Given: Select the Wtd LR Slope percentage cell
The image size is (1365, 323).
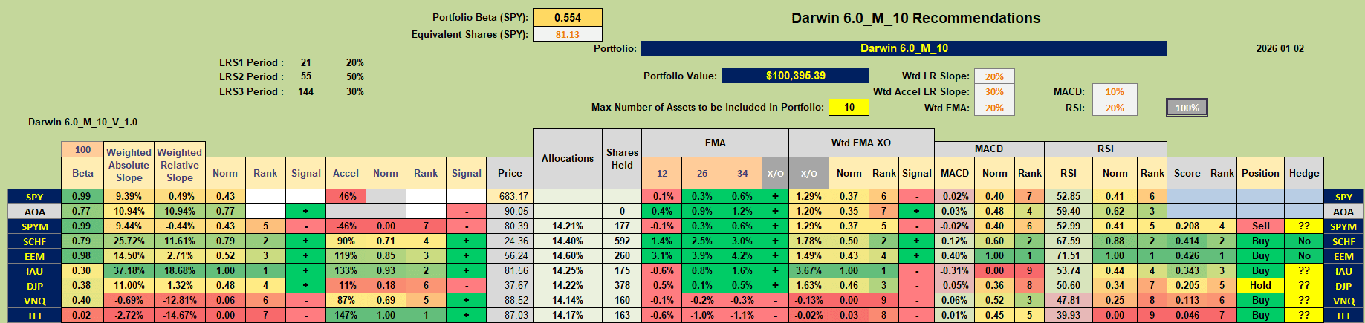Looking at the screenshot, I should [994, 76].
